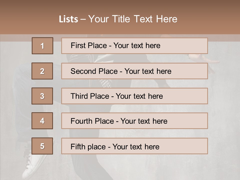Image resolution: width=240 pixels, height=180 pixels.
Task: Select the Second Place text box
Action: click(134, 71)
